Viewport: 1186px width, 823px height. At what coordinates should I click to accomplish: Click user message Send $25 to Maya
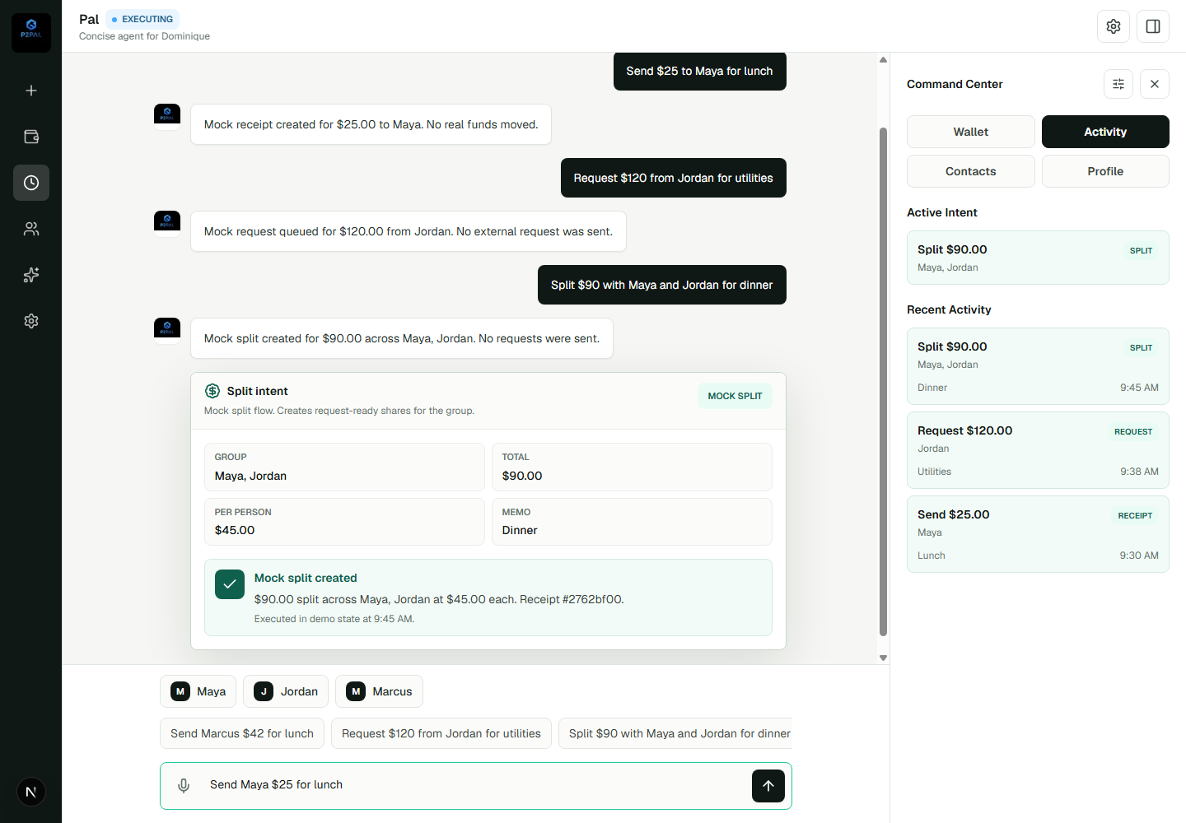click(x=700, y=71)
